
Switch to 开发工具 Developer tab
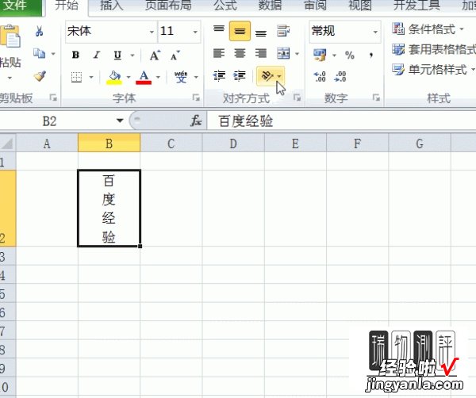[x=416, y=6]
